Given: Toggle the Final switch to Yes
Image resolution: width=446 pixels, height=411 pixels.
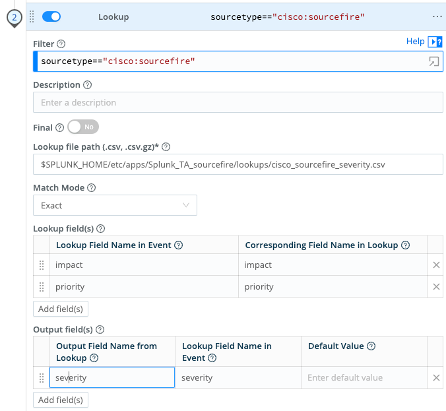Looking at the screenshot, I should click(x=83, y=127).
